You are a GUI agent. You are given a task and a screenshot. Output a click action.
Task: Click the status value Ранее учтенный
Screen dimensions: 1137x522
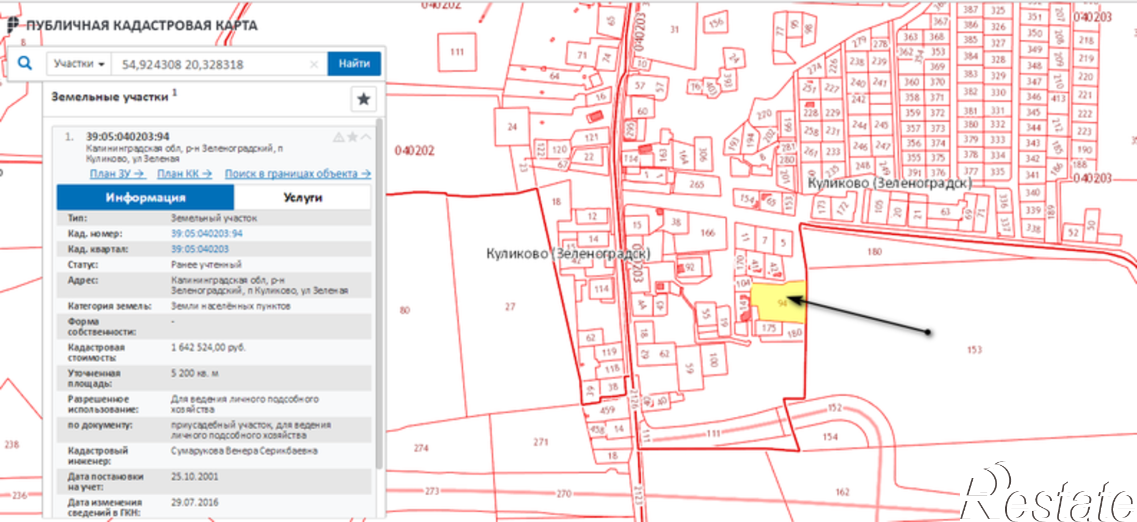(x=206, y=264)
